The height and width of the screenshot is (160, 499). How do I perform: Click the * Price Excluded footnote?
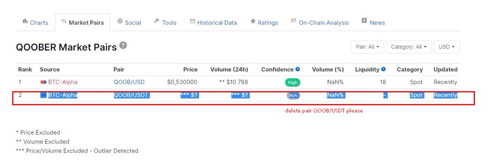(38, 133)
